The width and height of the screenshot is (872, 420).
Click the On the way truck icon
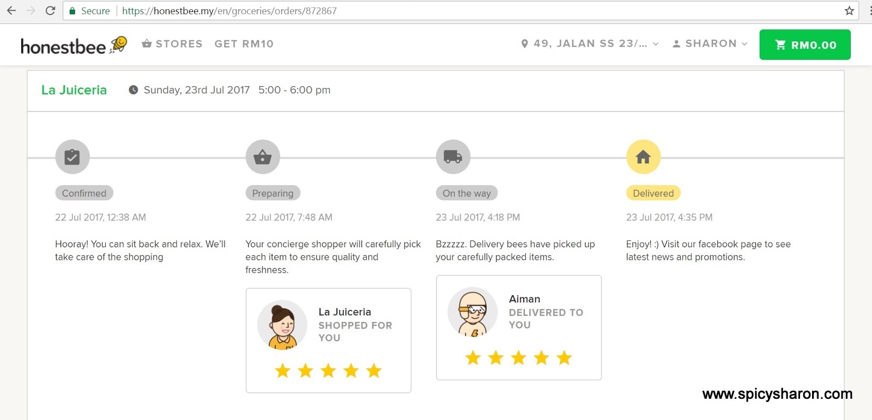click(x=453, y=157)
